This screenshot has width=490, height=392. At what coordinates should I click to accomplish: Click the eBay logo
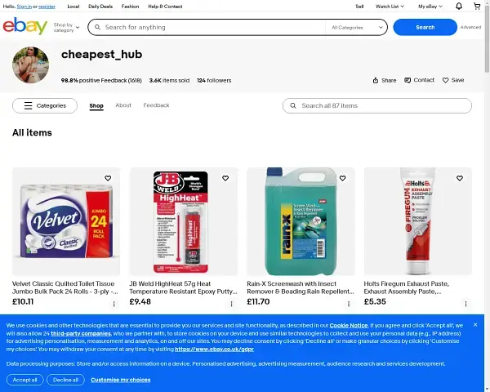(25, 26)
